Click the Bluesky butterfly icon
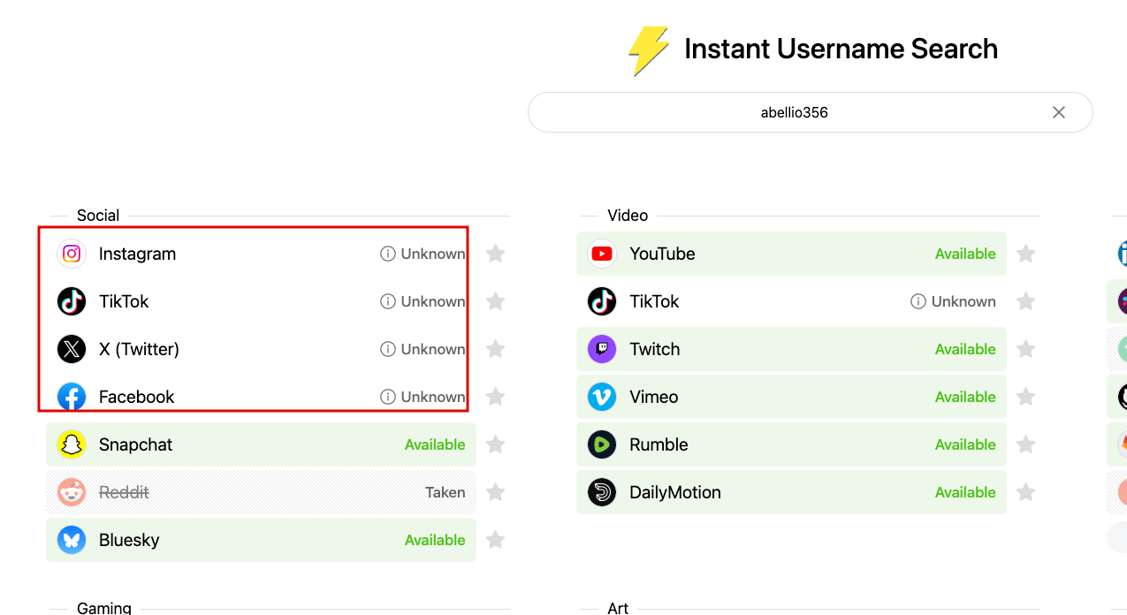 [x=72, y=540]
